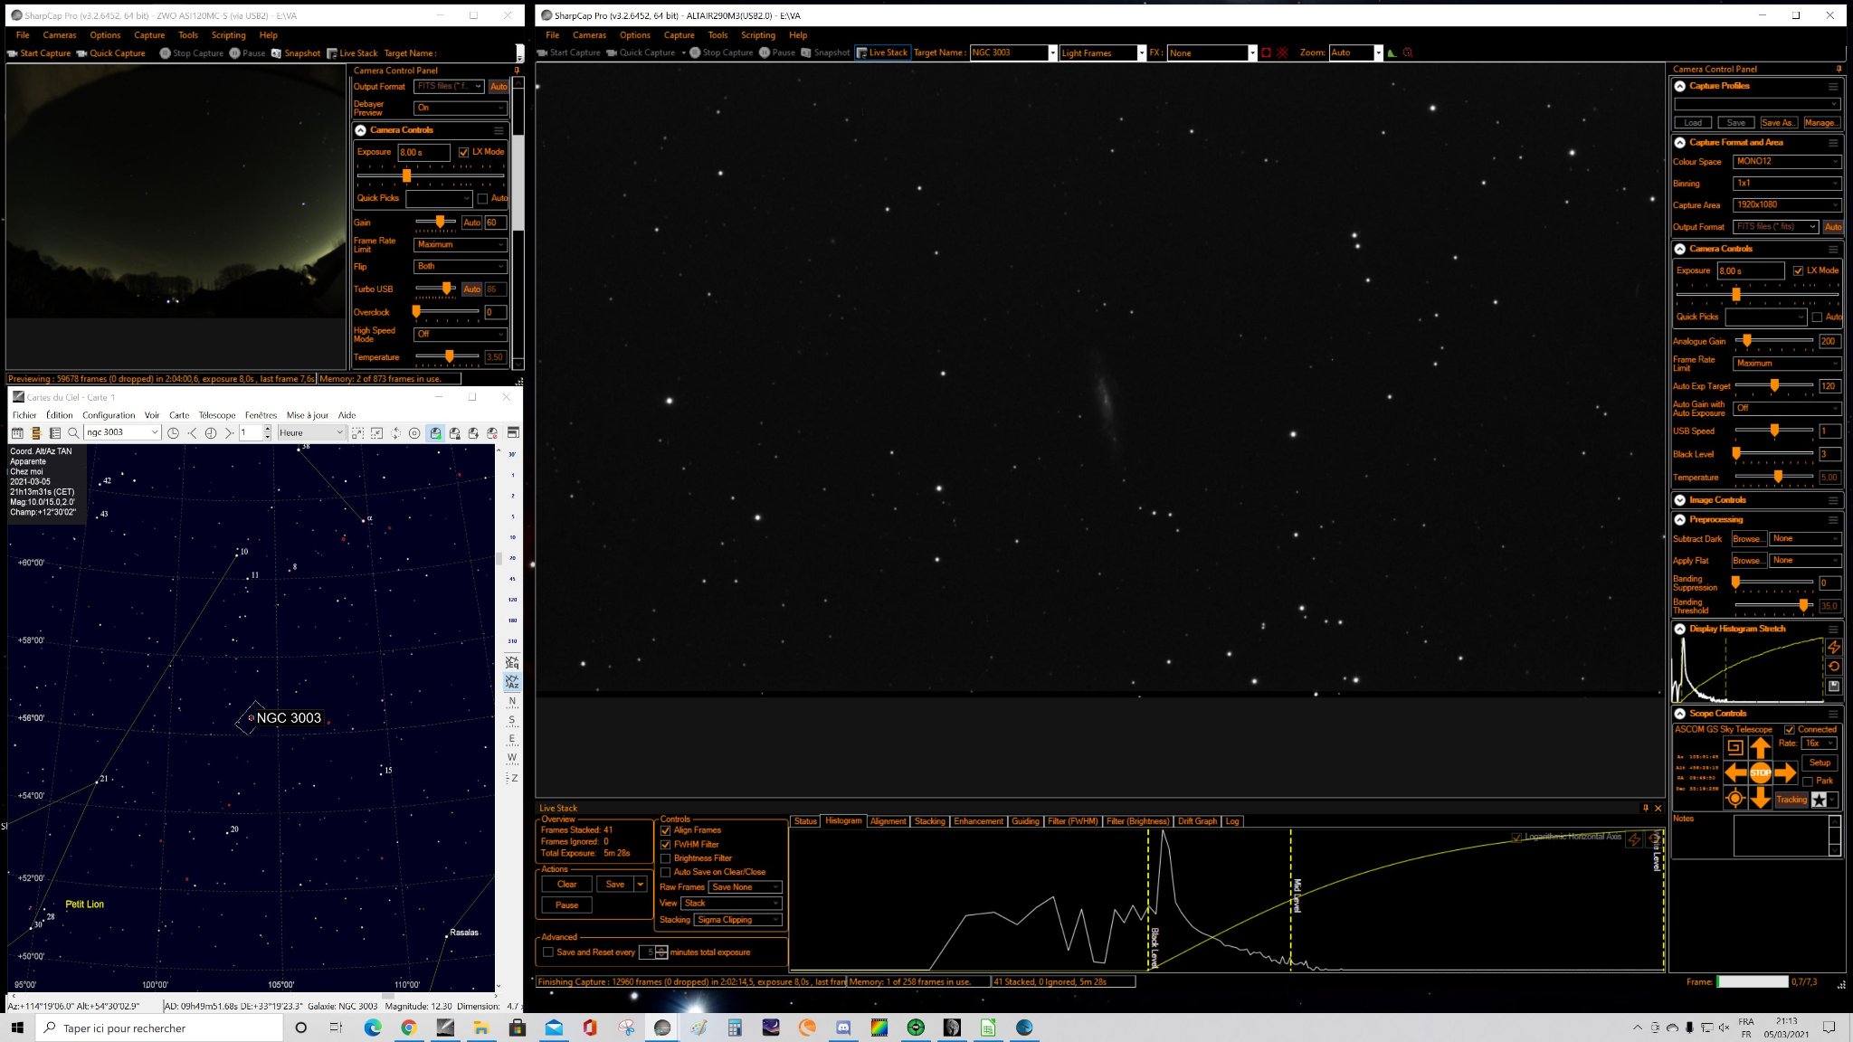Screen dimensions: 1853x1042
Task: Open the calendar icon in Cartes du Ciel toolbar
Action: pyautogui.click(x=16, y=433)
